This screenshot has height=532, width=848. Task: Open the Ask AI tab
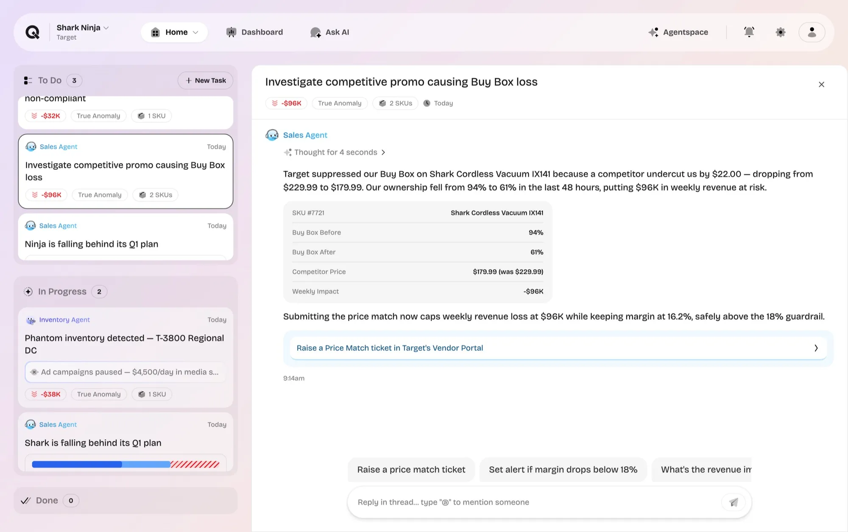(329, 32)
